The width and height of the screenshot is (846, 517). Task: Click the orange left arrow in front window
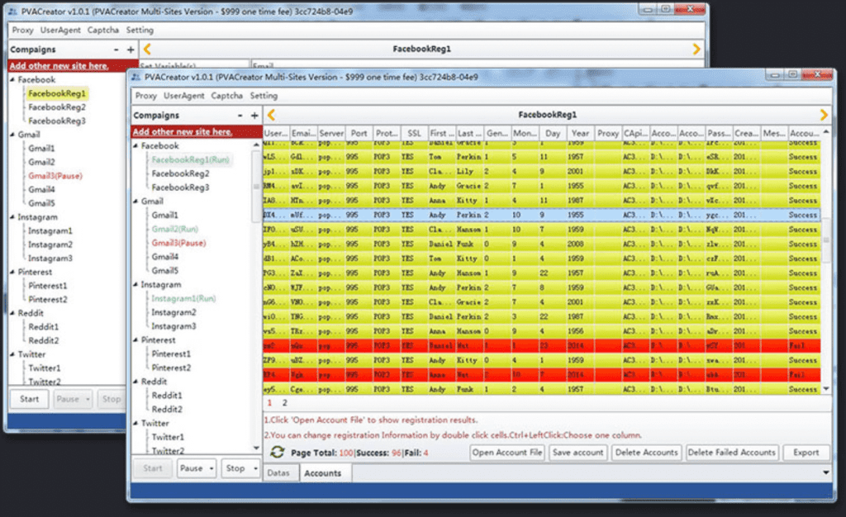point(271,114)
